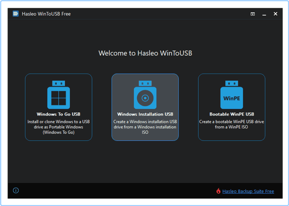Click the Windows To Go USB drive icon
Screen dimensions: 289x206
59,95
